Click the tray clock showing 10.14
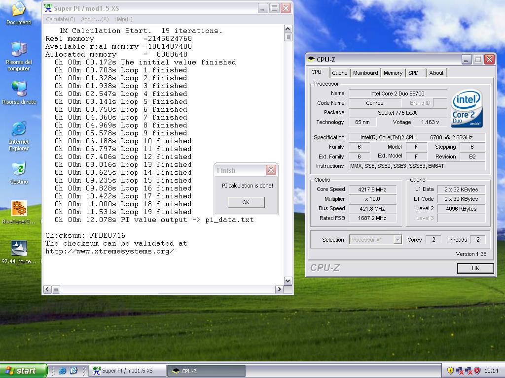The width and height of the screenshot is (505, 378). (491, 371)
